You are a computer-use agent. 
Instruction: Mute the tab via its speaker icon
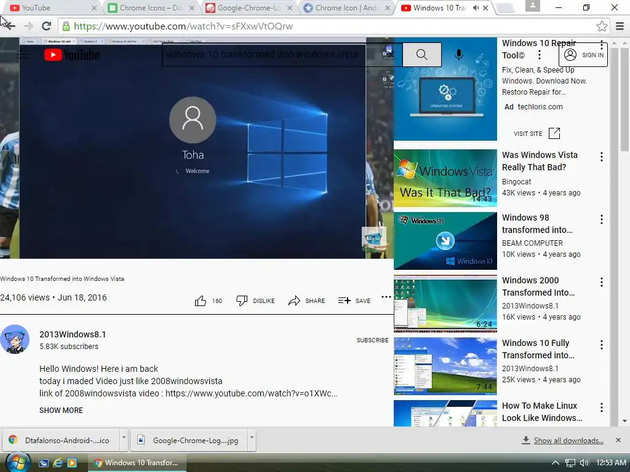click(x=476, y=7)
